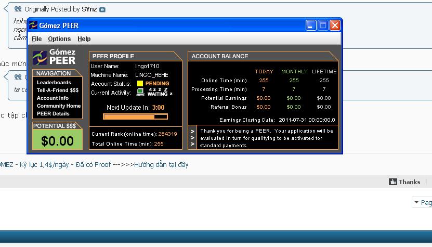Click the Monthly referral bonus $0.00

(294, 107)
